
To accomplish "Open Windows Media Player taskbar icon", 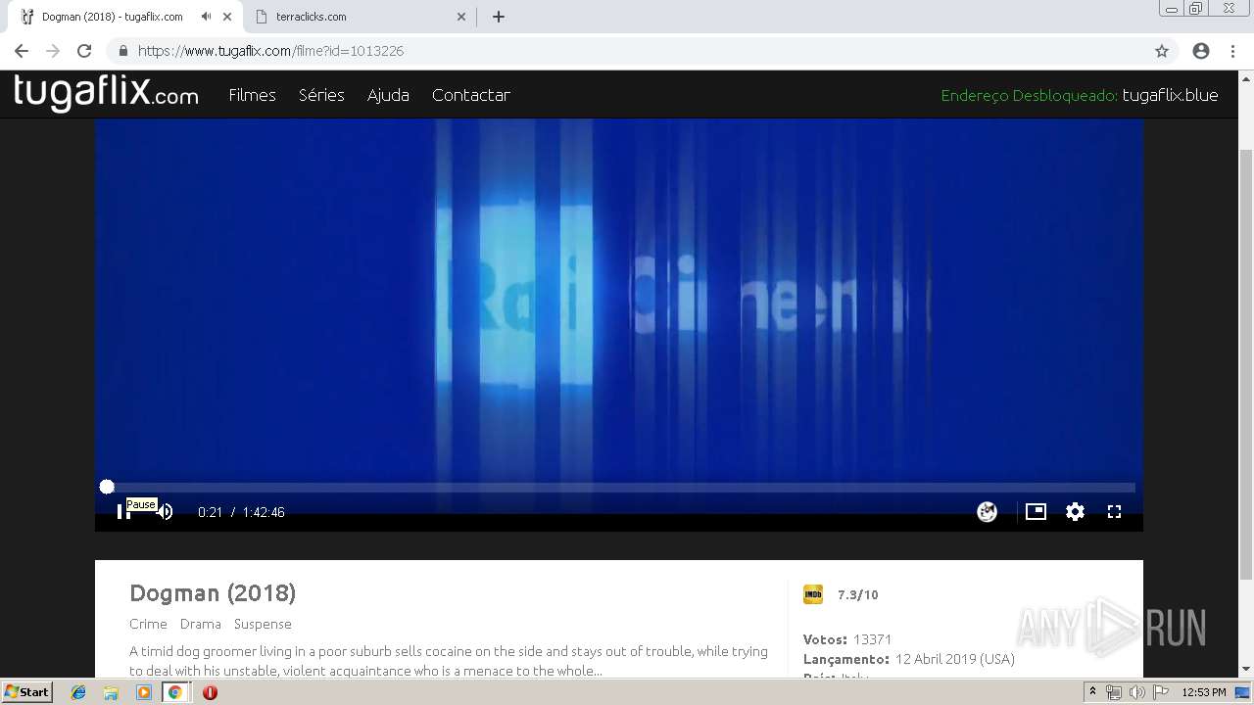I will coord(144,692).
